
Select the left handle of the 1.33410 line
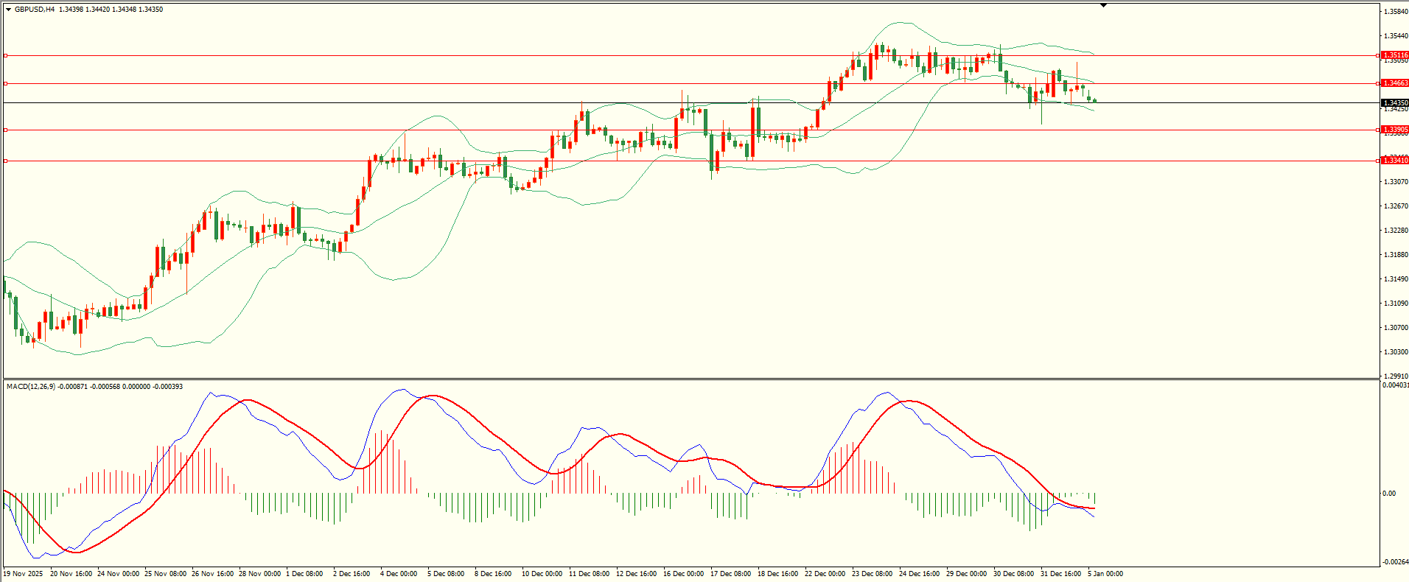[6, 161]
